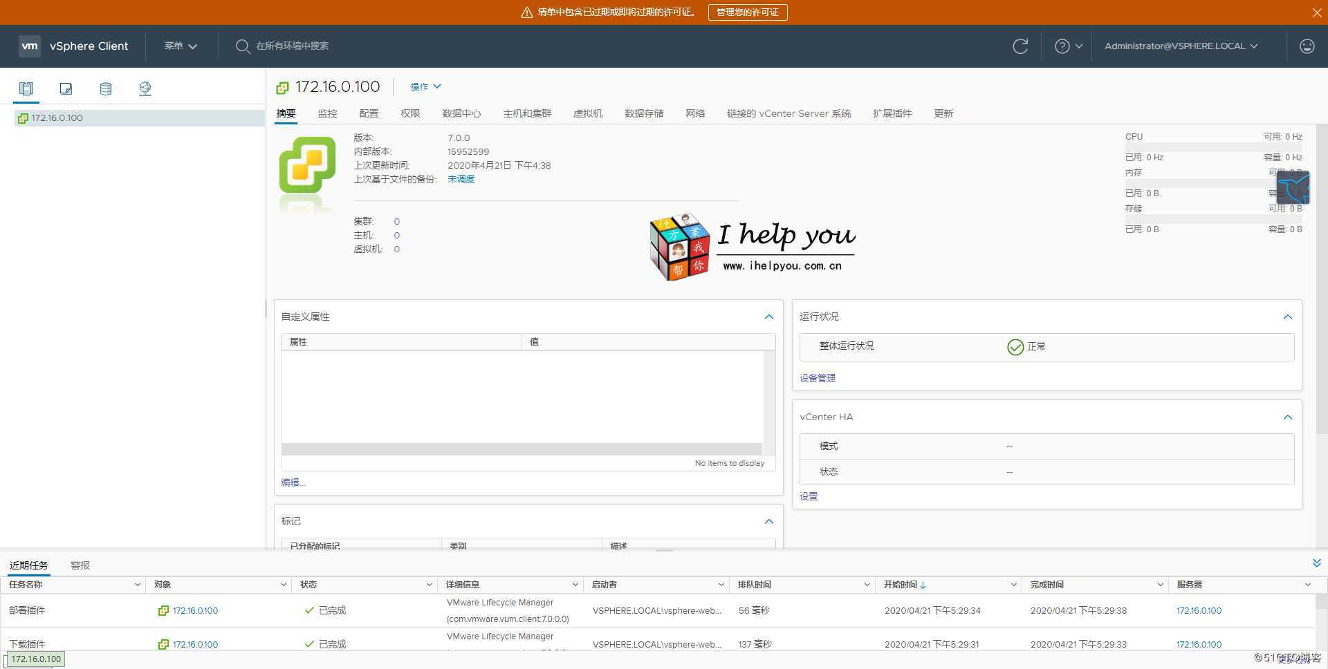Click the search all environments field

point(292,46)
